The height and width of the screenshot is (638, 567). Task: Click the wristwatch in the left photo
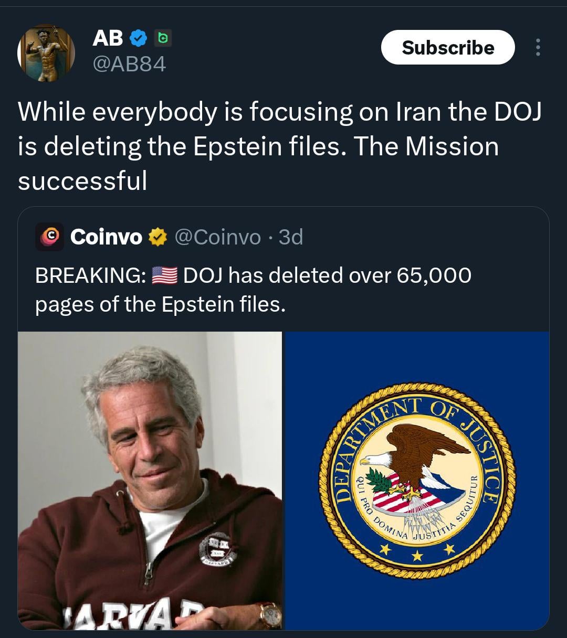pyautogui.click(x=269, y=615)
